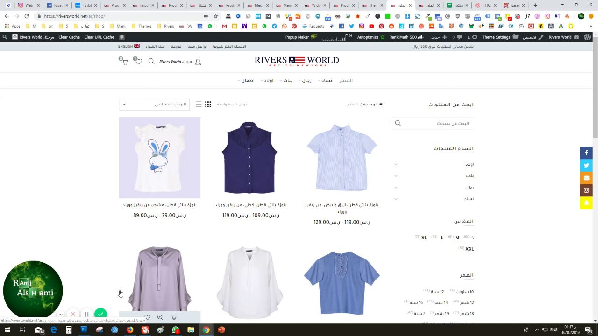Click the WordPress logo in admin bar
Screen dimensions: 598x336
(x=587, y=37)
